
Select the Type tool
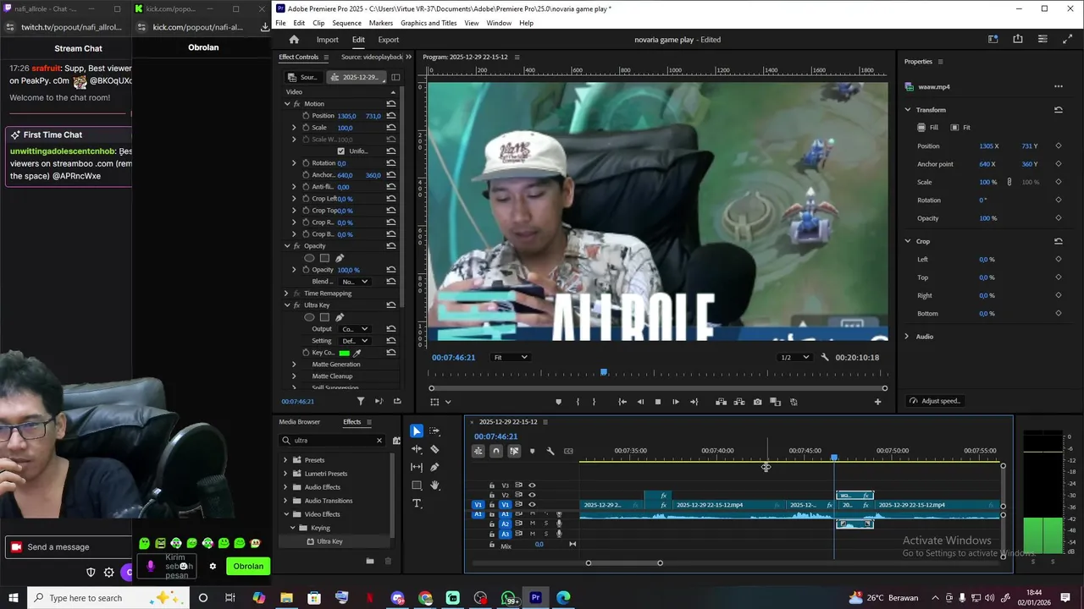click(417, 503)
